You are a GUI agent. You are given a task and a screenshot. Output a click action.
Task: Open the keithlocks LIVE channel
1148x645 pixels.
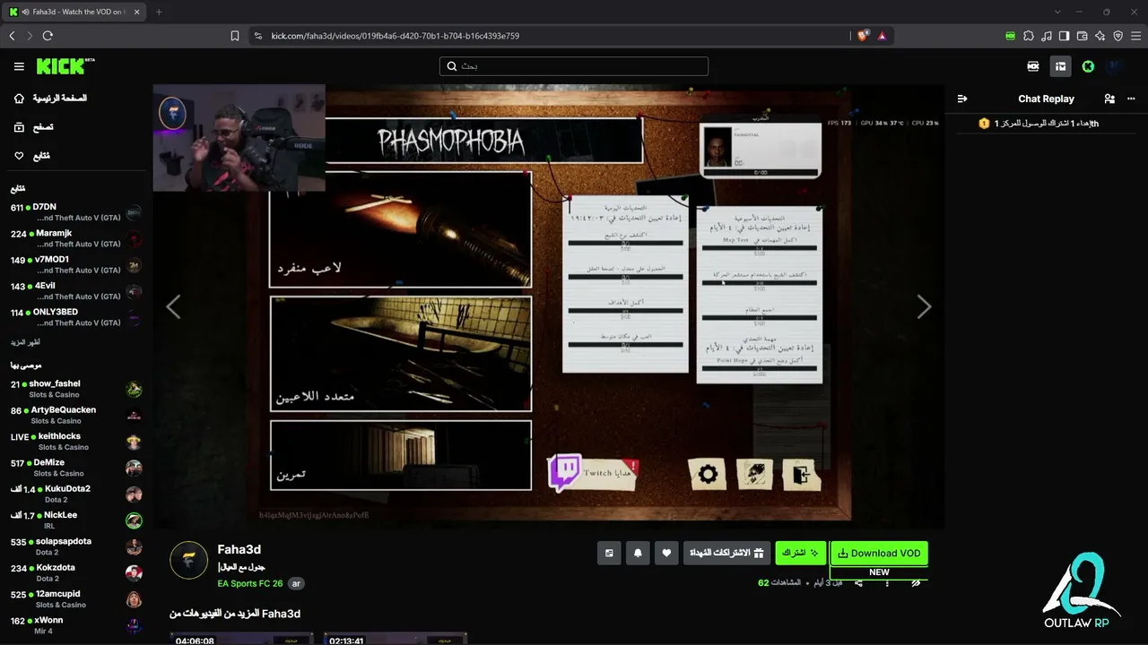[x=76, y=442]
